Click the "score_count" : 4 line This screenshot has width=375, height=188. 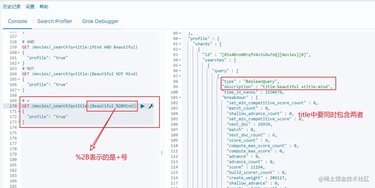click(248, 140)
